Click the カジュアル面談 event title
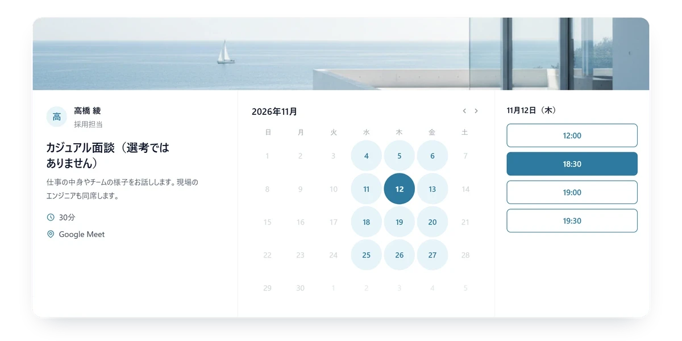682x341 pixels. pyautogui.click(x=108, y=155)
